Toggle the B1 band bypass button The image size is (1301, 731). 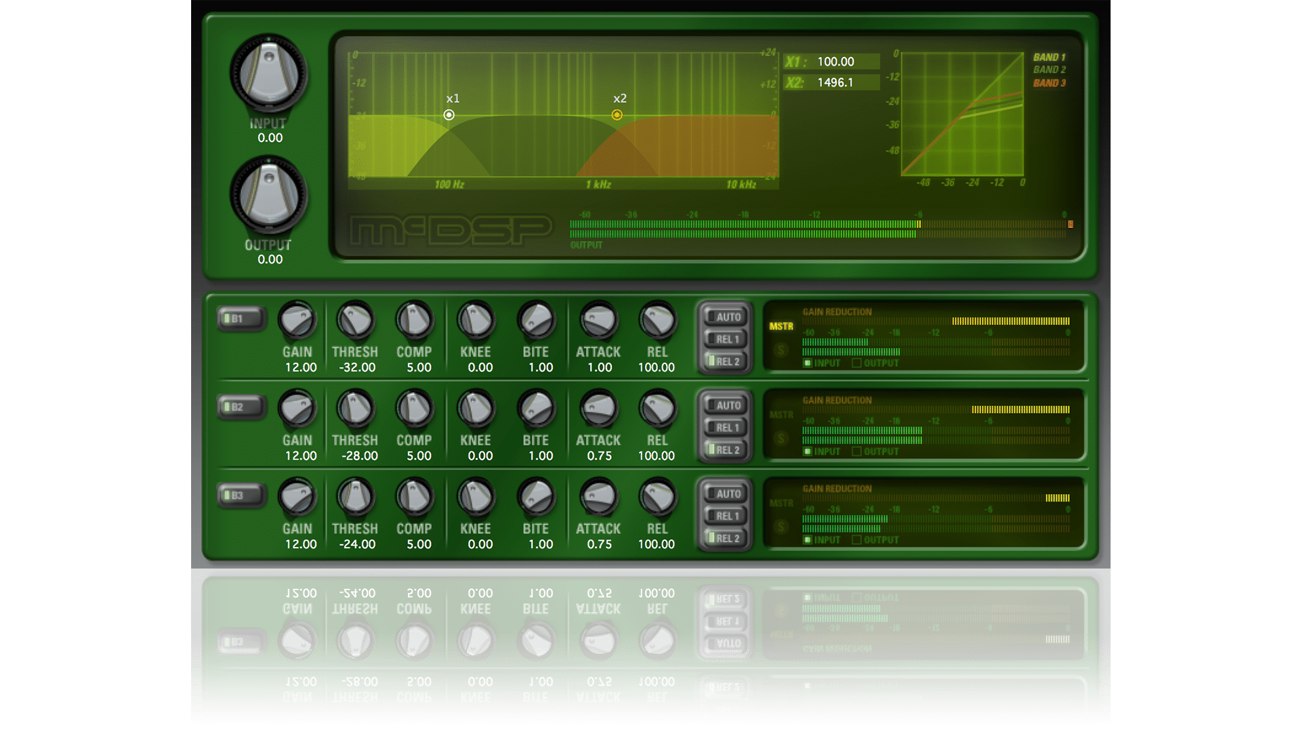241,319
